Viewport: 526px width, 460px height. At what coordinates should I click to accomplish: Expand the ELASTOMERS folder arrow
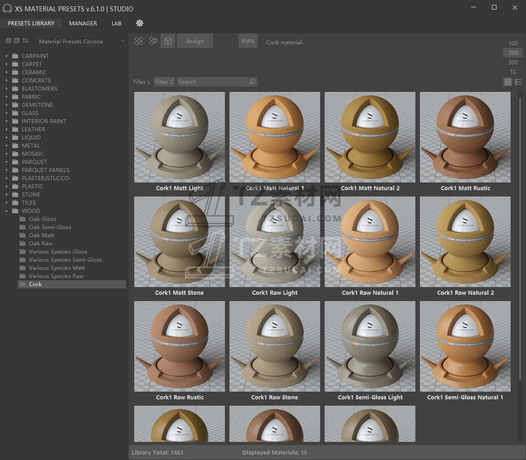point(6,88)
